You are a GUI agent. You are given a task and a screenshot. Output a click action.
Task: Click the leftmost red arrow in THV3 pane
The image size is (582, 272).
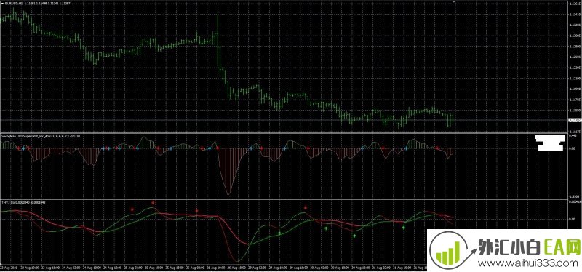click(x=132, y=209)
